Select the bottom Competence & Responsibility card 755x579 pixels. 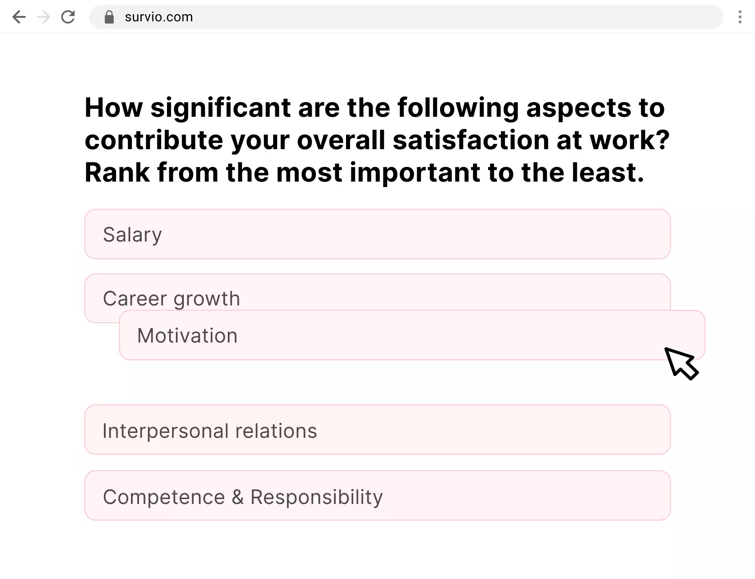click(377, 496)
